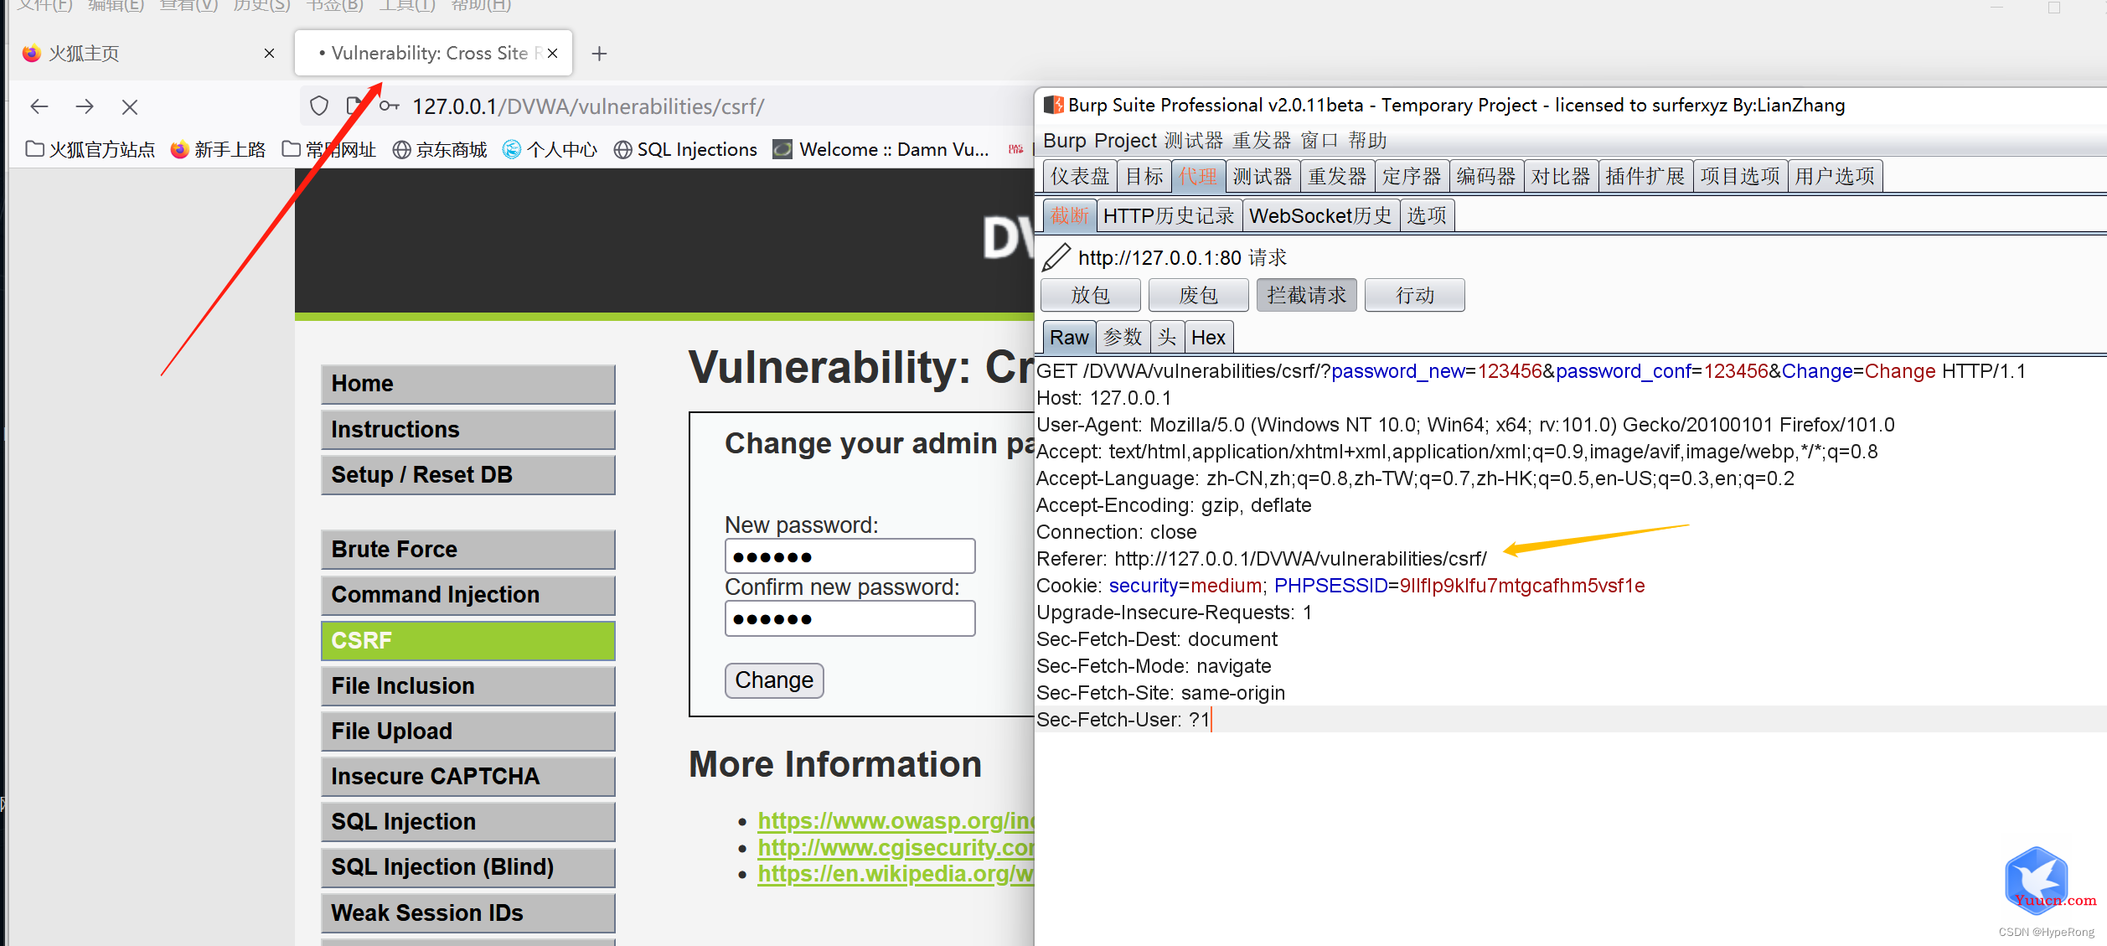Viewport: 2107px width, 946px height.
Task: Open Project menu in Burp Suite
Action: [x=1125, y=140]
